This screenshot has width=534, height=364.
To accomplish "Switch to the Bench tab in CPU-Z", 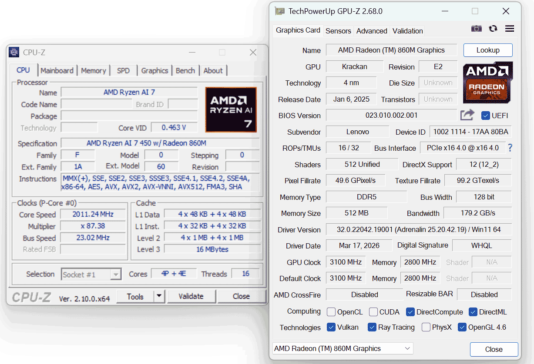I will (185, 70).
